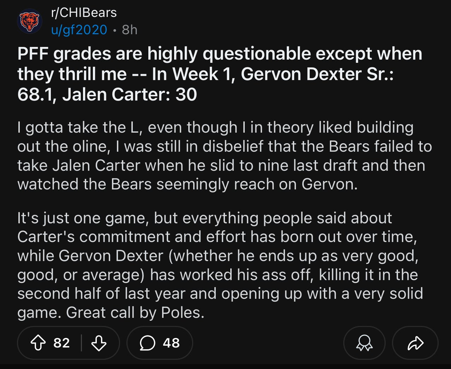
Task: Tap the pill-shaped voting control
Action: (69, 343)
